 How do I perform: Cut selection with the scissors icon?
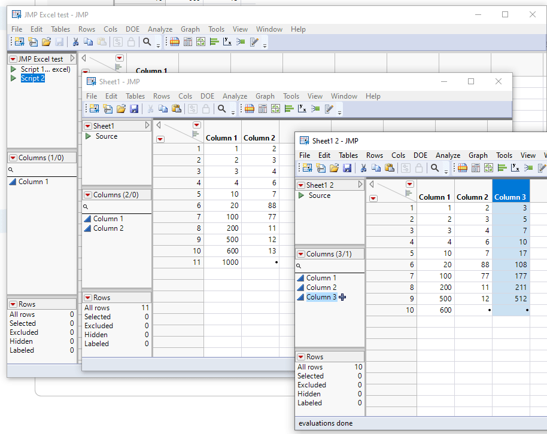364,168
